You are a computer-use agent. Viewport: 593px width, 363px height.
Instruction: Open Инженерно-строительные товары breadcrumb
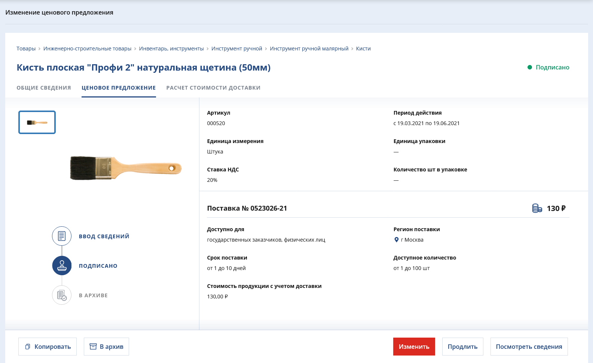coord(87,49)
